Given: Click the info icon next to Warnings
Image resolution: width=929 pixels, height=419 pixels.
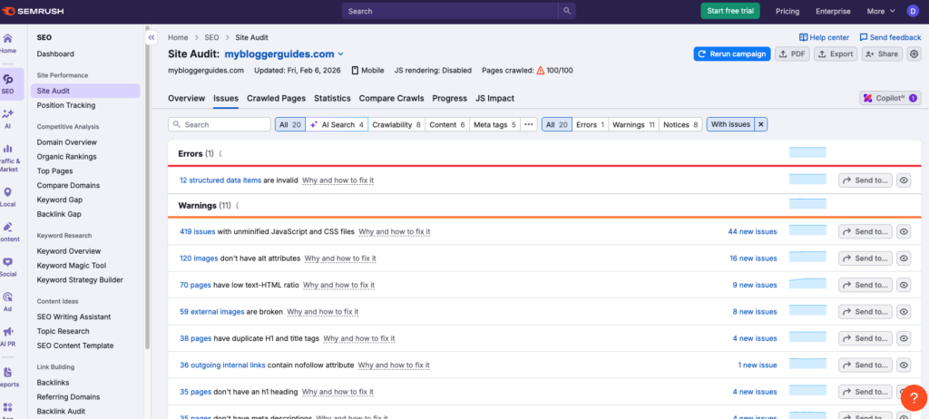Looking at the screenshot, I should [238, 206].
